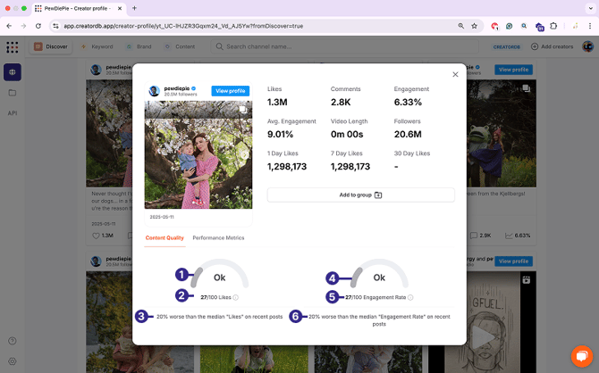The width and height of the screenshot is (599, 373).
Task: Click the mother and child post image
Action: (198, 154)
